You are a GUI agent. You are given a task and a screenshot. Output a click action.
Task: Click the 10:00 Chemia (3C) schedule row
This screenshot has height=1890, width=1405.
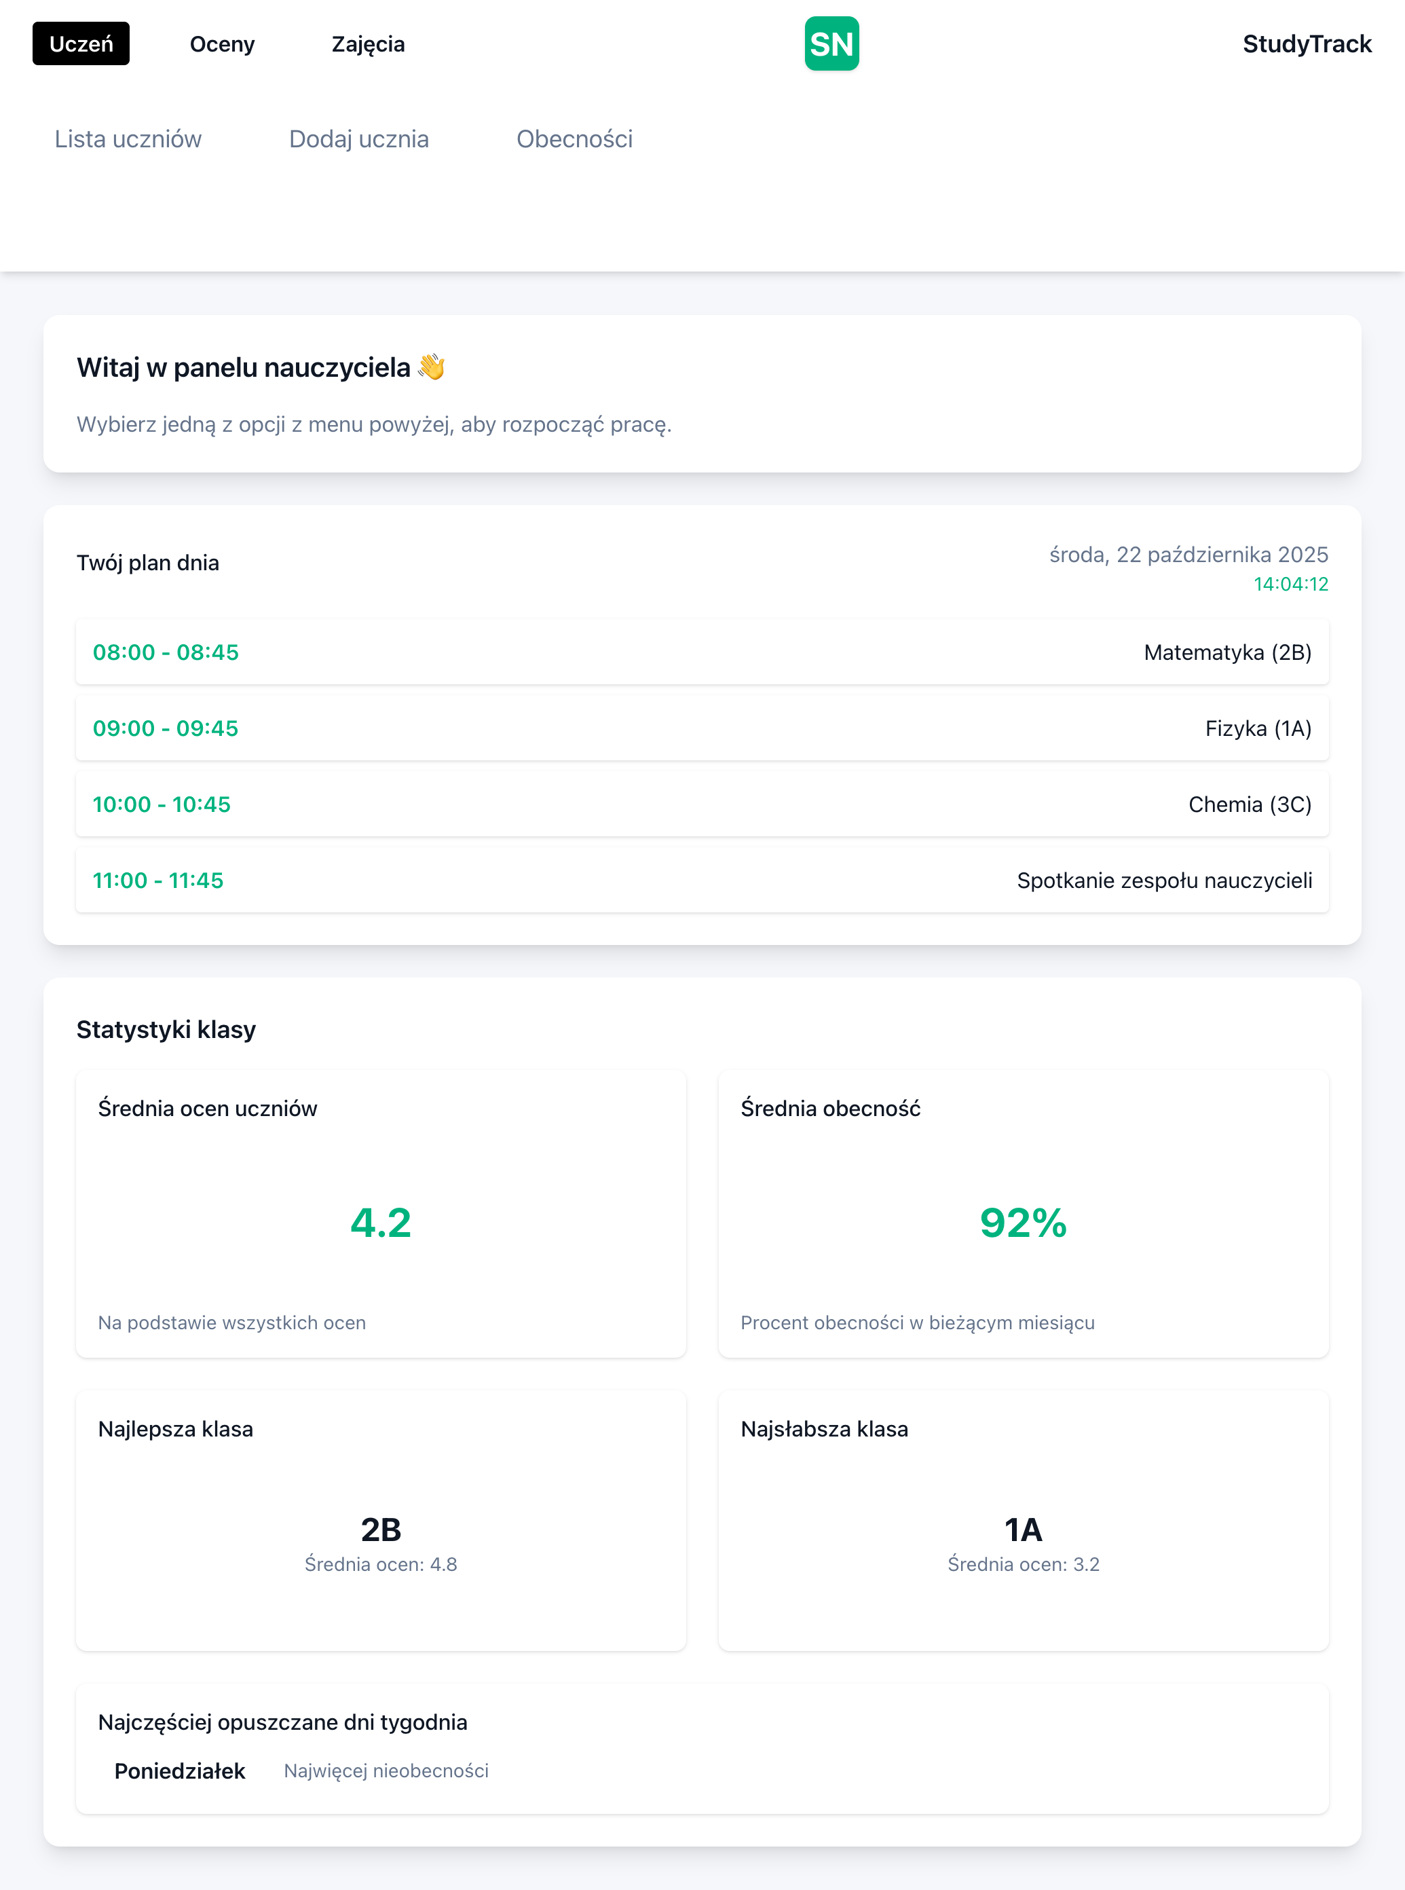coord(702,804)
